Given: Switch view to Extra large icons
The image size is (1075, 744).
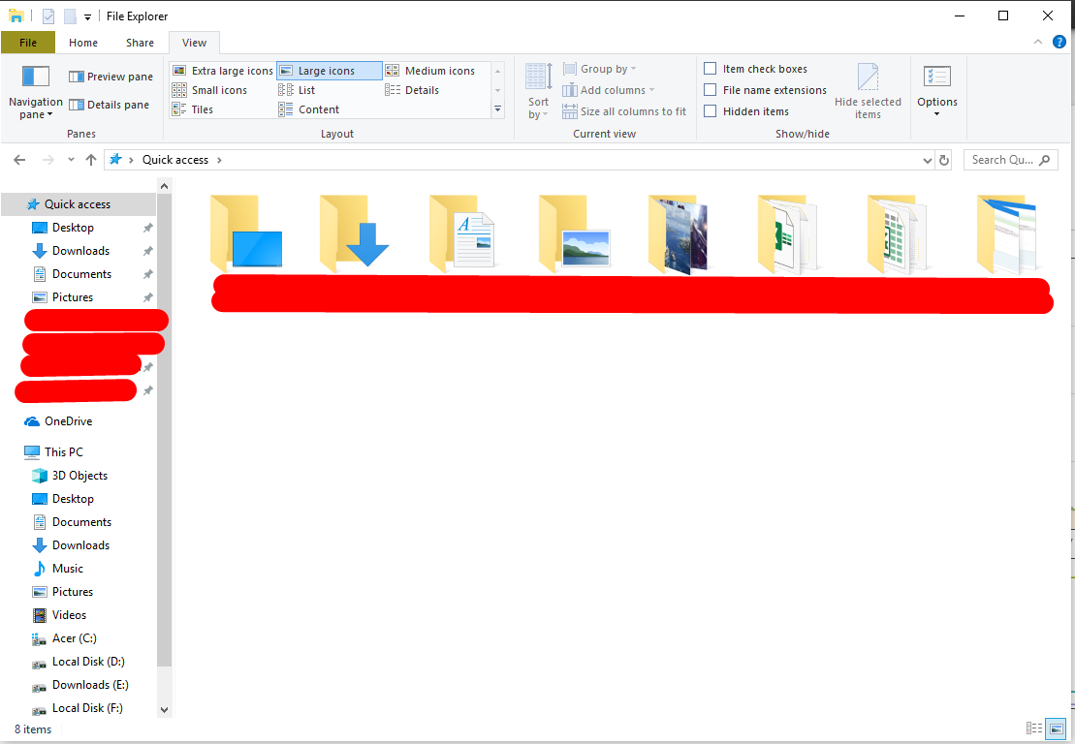Looking at the screenshot, I should tap(222, 70).
